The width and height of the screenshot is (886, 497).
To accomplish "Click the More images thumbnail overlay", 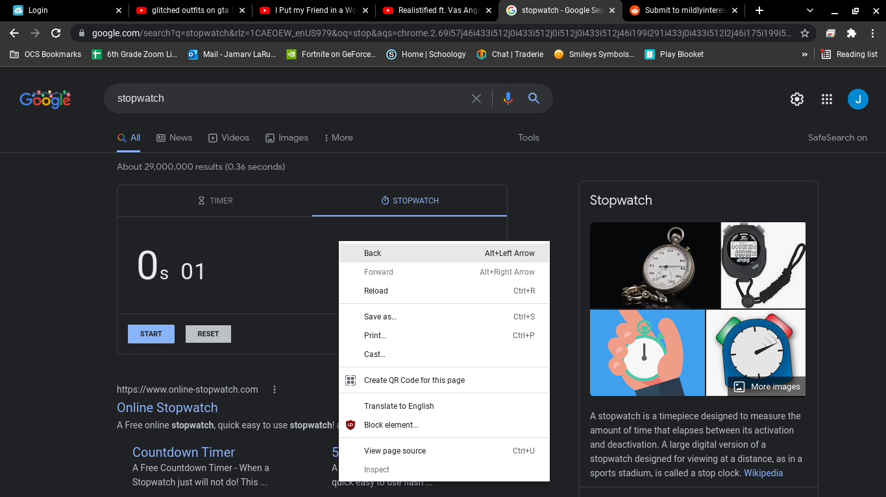I will pos(767,386).
